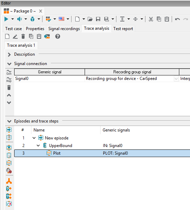The width and height of the screenshot is (190, 210).
Task: Select the Plot trace step row
Action: click(102, 153)
